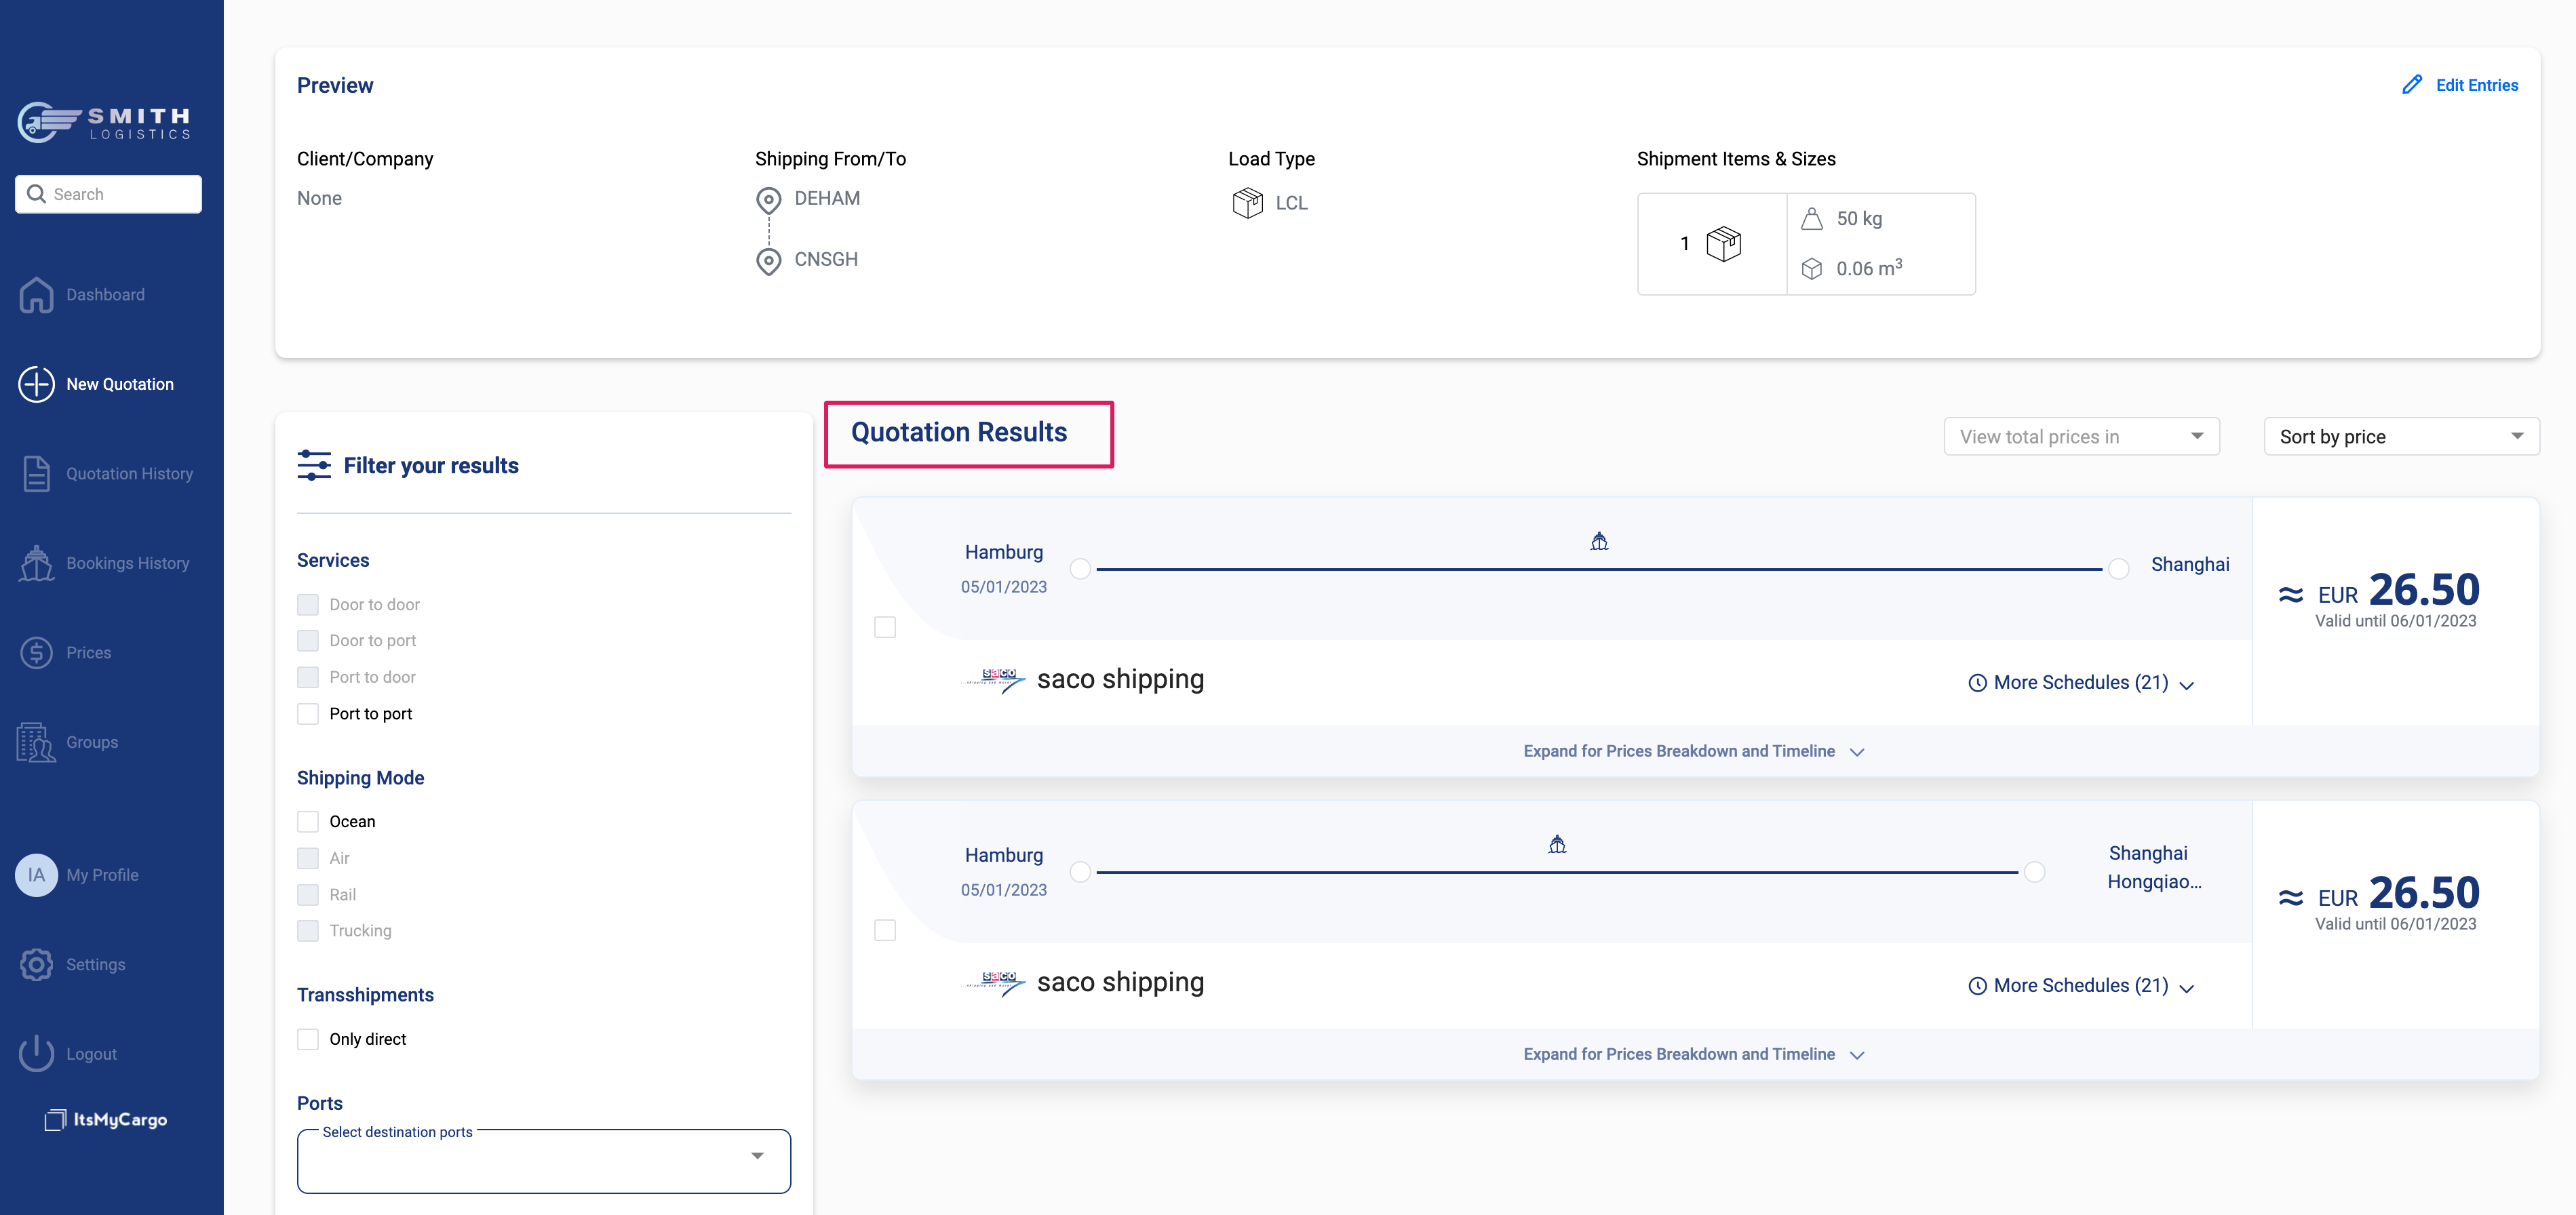This screenshot has width=2576, height=1215.
Task: Open the Settings gear icon
Action: (x=37, y=964)
